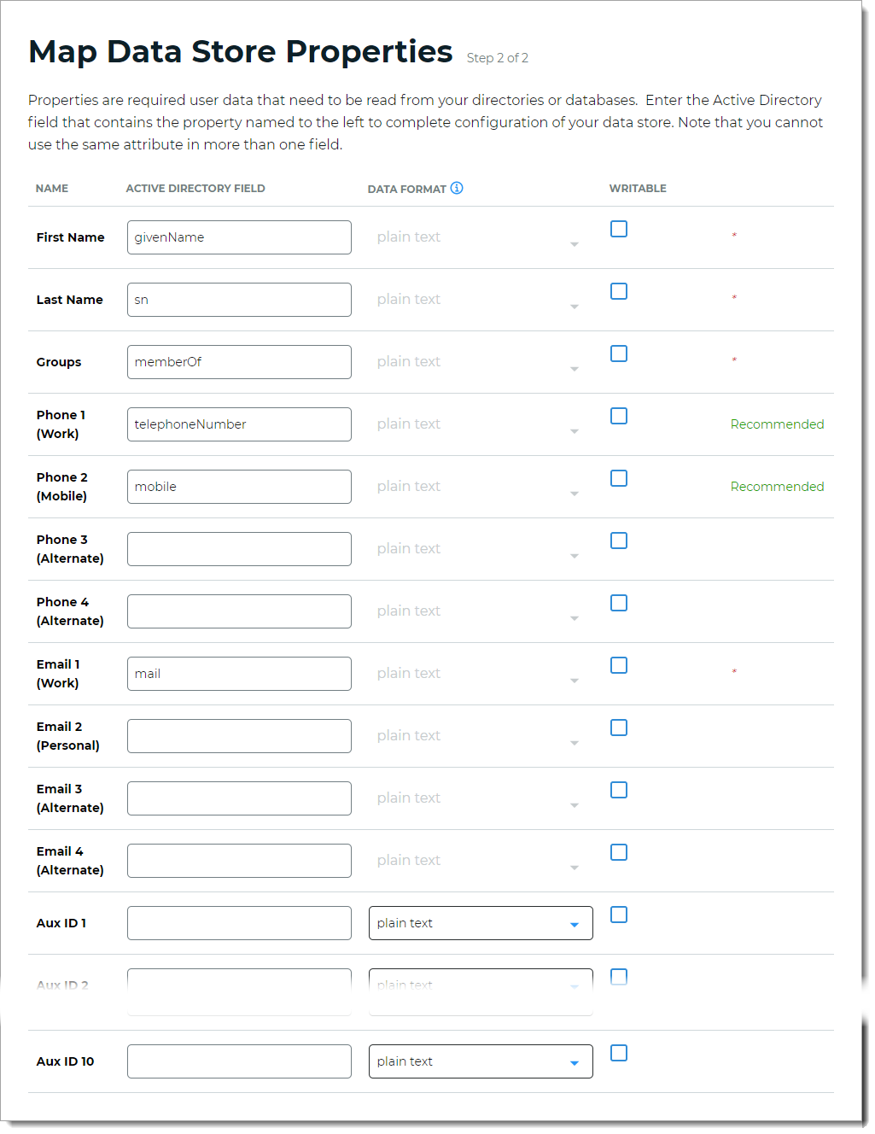Click the empty Phone 3 (Alternate) field
This screenshot has width=875, height=1134.
coord(239,549)
